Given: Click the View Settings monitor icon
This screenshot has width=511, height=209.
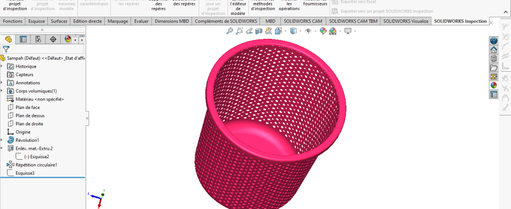Looking at the screenshot, I should click(x=348, y=31).
